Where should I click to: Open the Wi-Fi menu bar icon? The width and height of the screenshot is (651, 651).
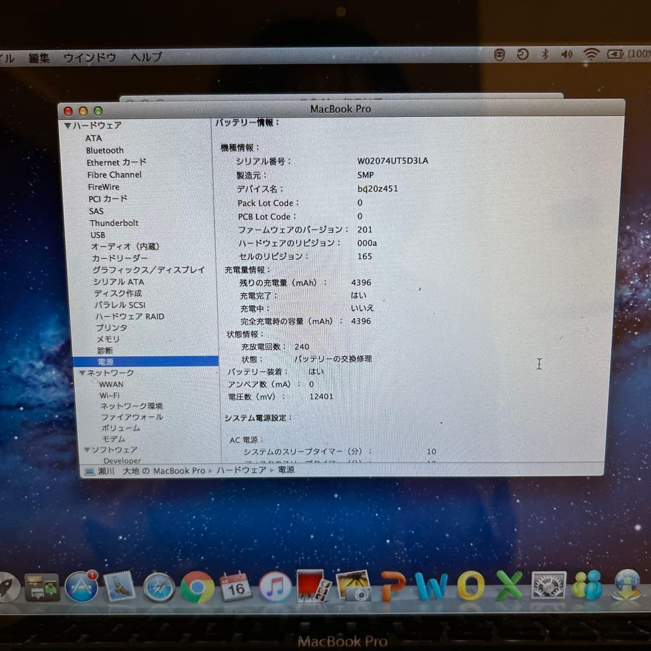591,54
